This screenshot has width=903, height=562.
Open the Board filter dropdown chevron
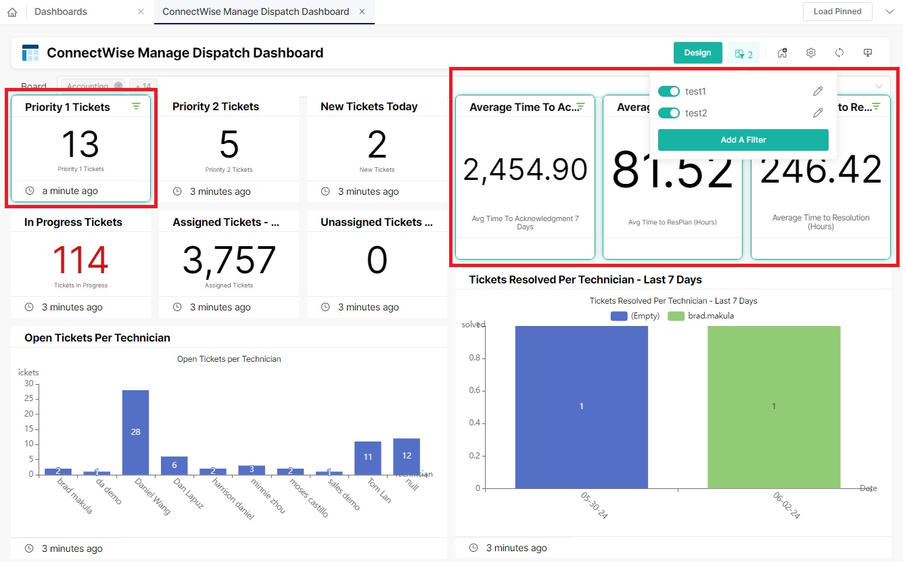point(879,86)
